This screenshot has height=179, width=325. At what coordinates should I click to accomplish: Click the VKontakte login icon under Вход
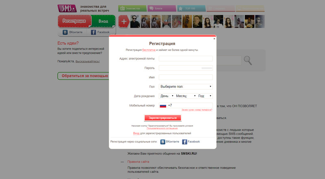(x=65, y=32)
